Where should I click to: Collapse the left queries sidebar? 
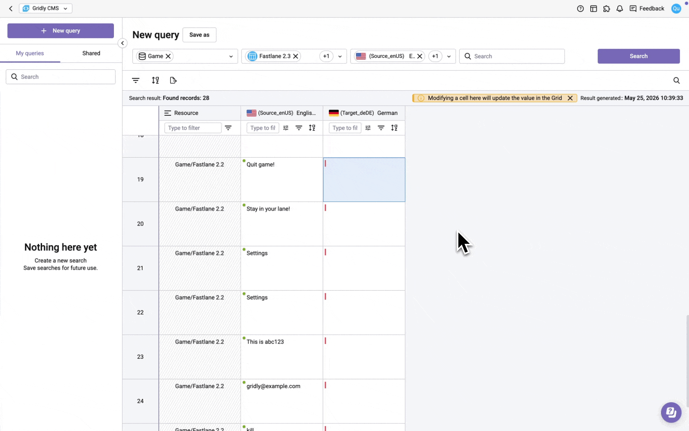tap(123, 43)
